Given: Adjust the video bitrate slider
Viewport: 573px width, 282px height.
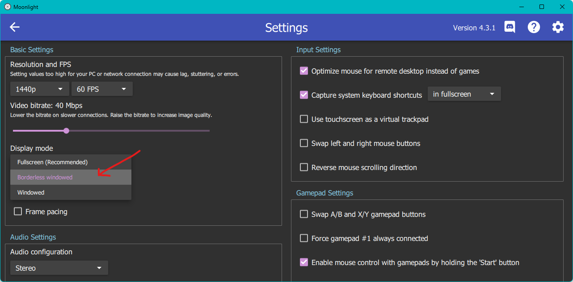Looking at the screenshot, I should coord(66,130).
